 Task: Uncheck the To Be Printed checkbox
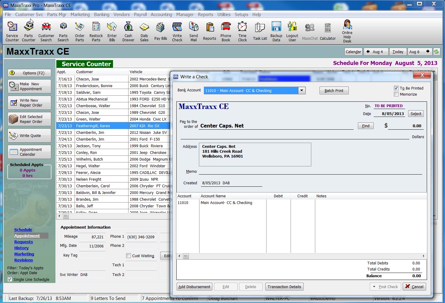[x=396, y=88]
